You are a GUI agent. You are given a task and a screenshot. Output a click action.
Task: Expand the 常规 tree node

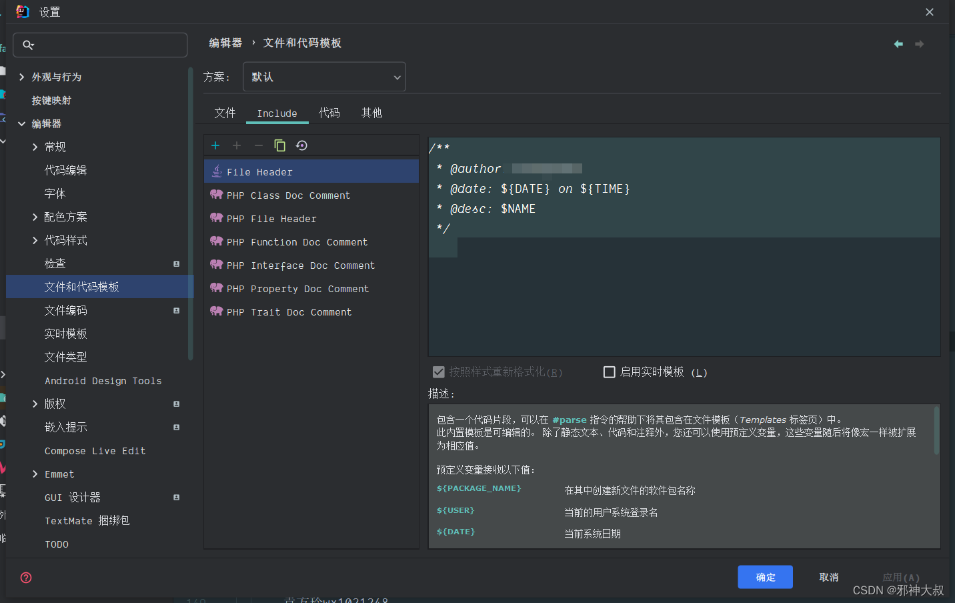[35, 147]
